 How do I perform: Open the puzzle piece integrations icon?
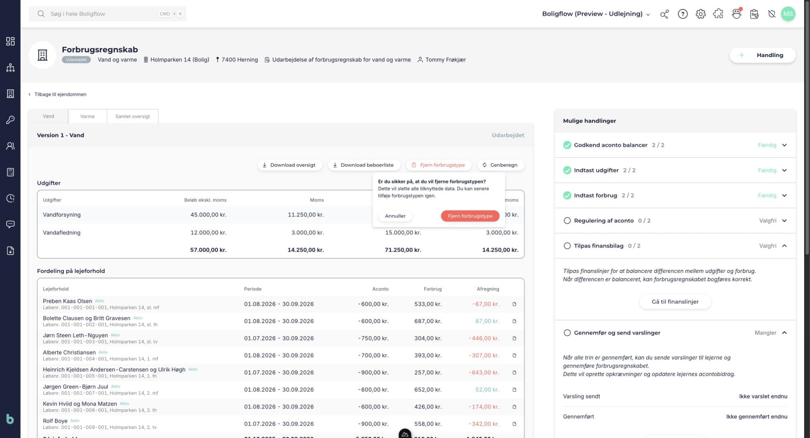[718, 14]
